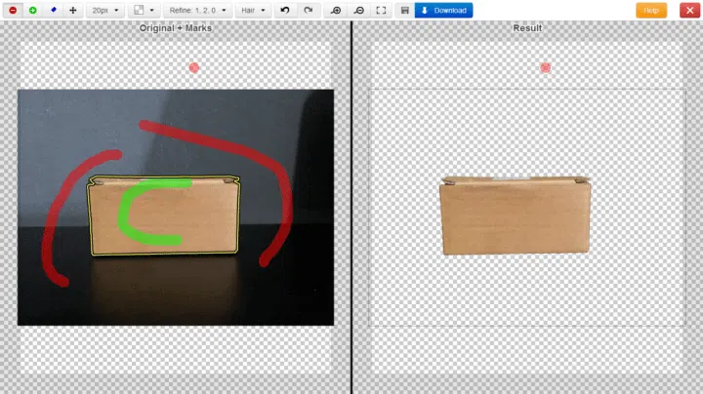Select the green foreground marker tool
Screen dimensions: 703x394
33,11
